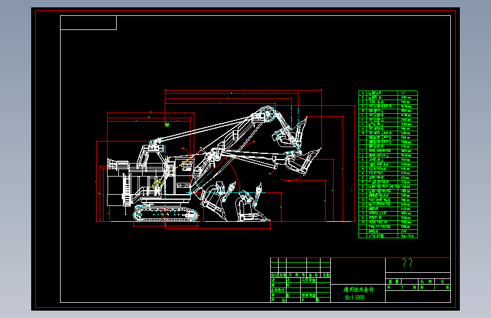Click the "??" placeholder in the title block
Image resolution: width=491 pixels, height=318 pixels.
click(x=407, y=264)
